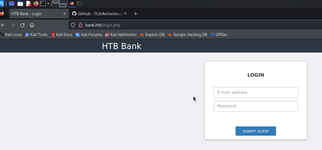Click the back navigation arrow

click(3, 25)
